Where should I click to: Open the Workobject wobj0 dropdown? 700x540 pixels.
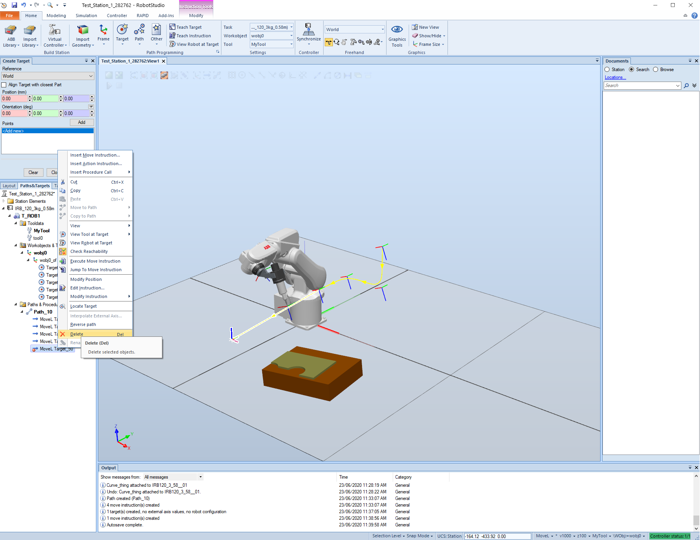[x=272, y=36]
